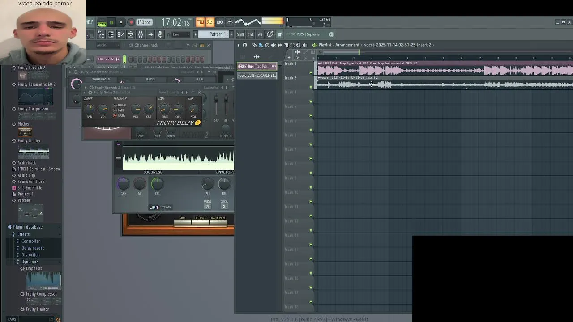The height and width of the screenshot is (322, 573).
Task: Toggle Track 2 mute LED
Action: [311, 87]
